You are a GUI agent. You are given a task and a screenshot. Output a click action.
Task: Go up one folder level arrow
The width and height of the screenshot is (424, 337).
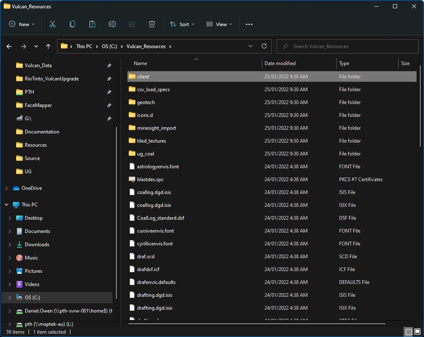[48, 46]
